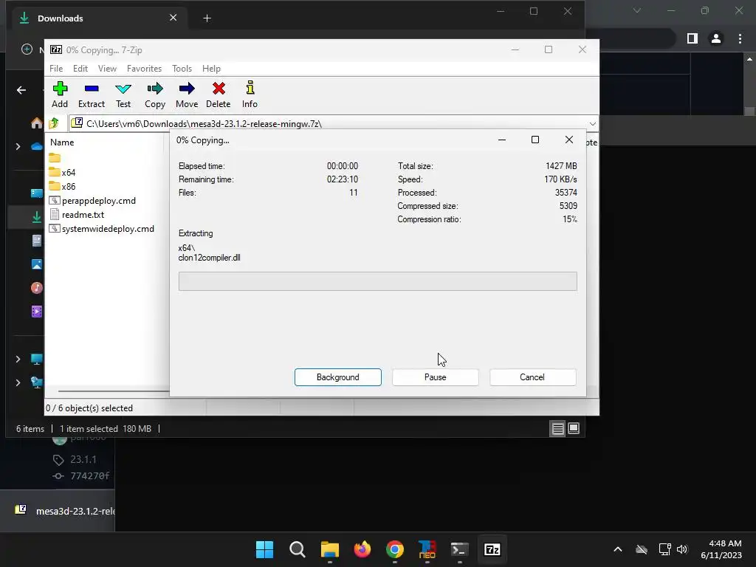Open the browser tab search chevron
The image size is (756, 567).
click(x=637, y=10)
